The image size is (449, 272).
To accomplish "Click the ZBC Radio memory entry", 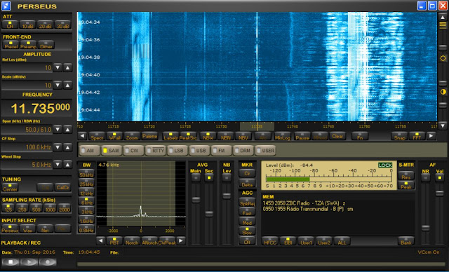I will tap(304, 203).
